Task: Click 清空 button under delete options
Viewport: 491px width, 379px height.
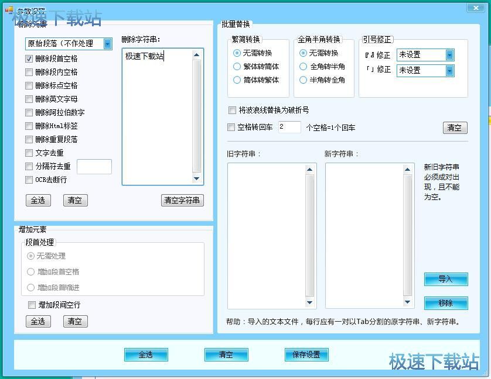Action: tap(75, 200)
